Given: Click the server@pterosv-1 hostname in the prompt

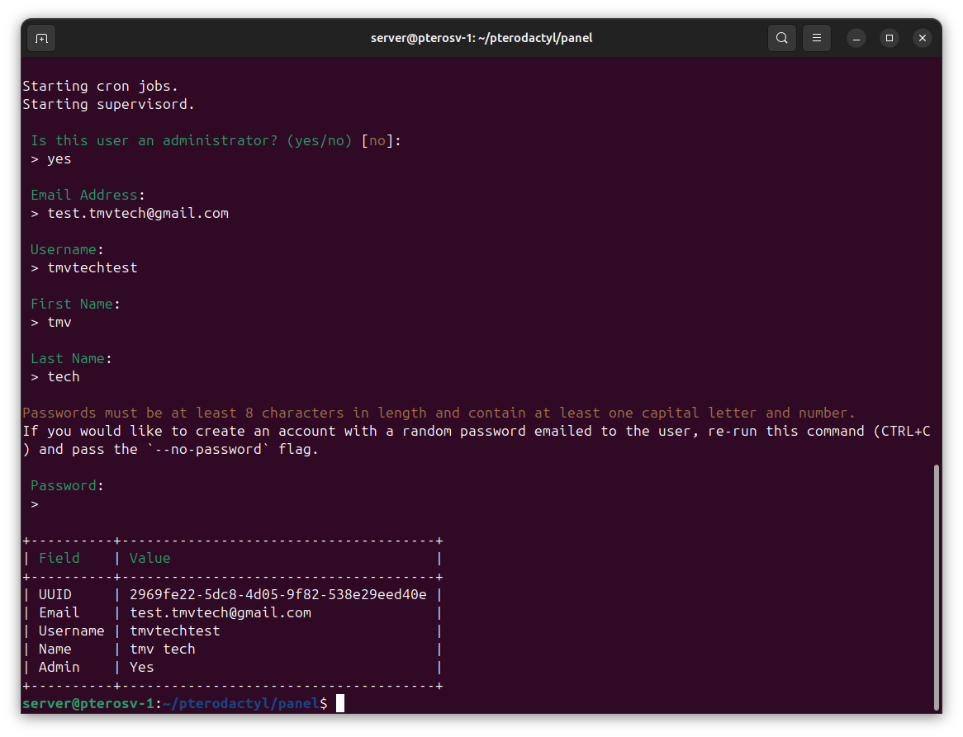Looking at the screenshot, I should click(x=88, y=702).
